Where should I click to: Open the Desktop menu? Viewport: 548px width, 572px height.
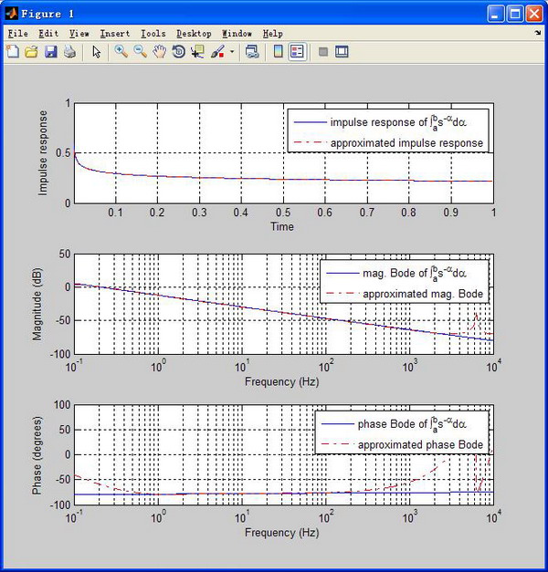(x=194, y=34)
